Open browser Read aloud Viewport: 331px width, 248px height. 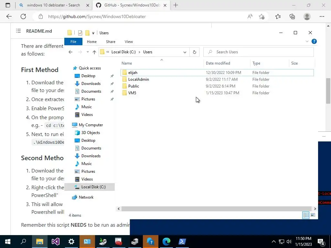250,17
